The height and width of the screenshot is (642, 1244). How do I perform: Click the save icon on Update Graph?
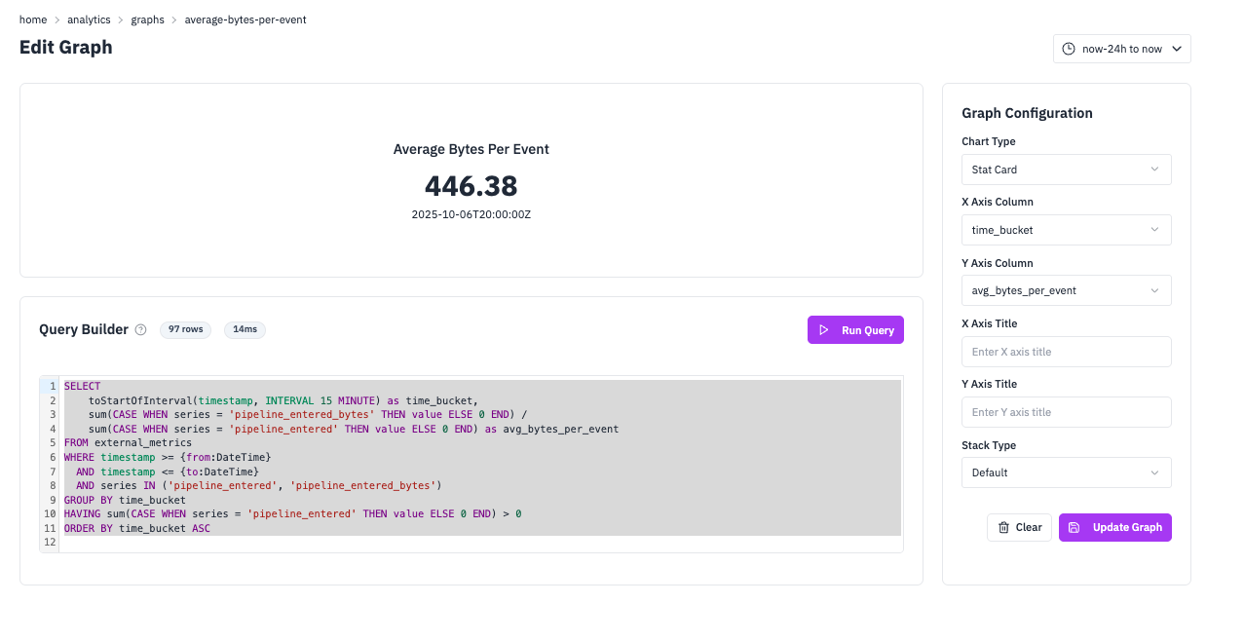(x=1074, y=527)
